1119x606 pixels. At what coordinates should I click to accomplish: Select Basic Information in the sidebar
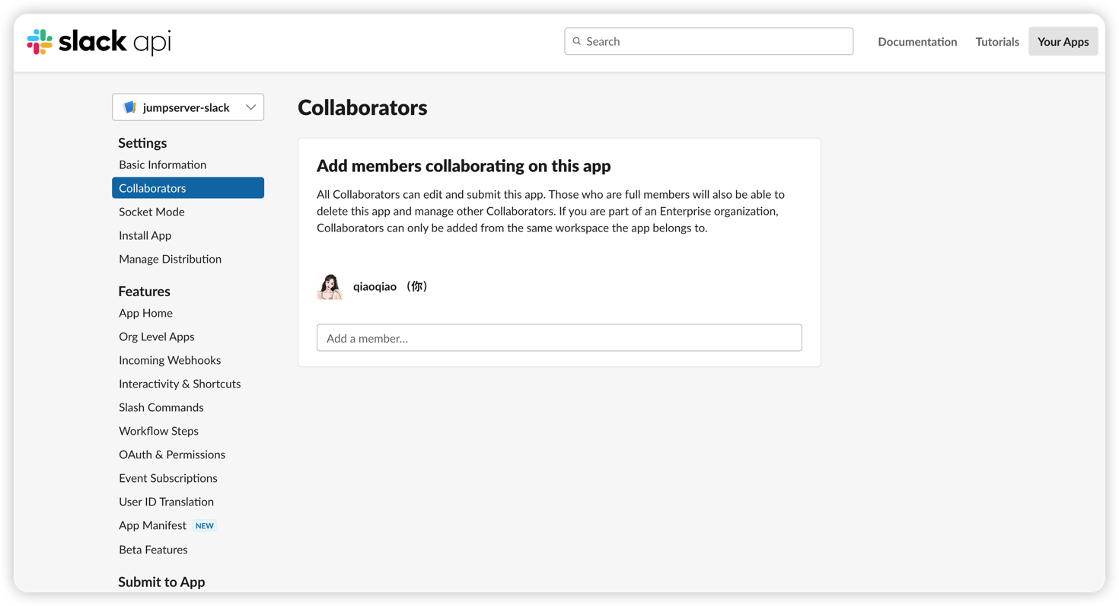click(162, 164)
